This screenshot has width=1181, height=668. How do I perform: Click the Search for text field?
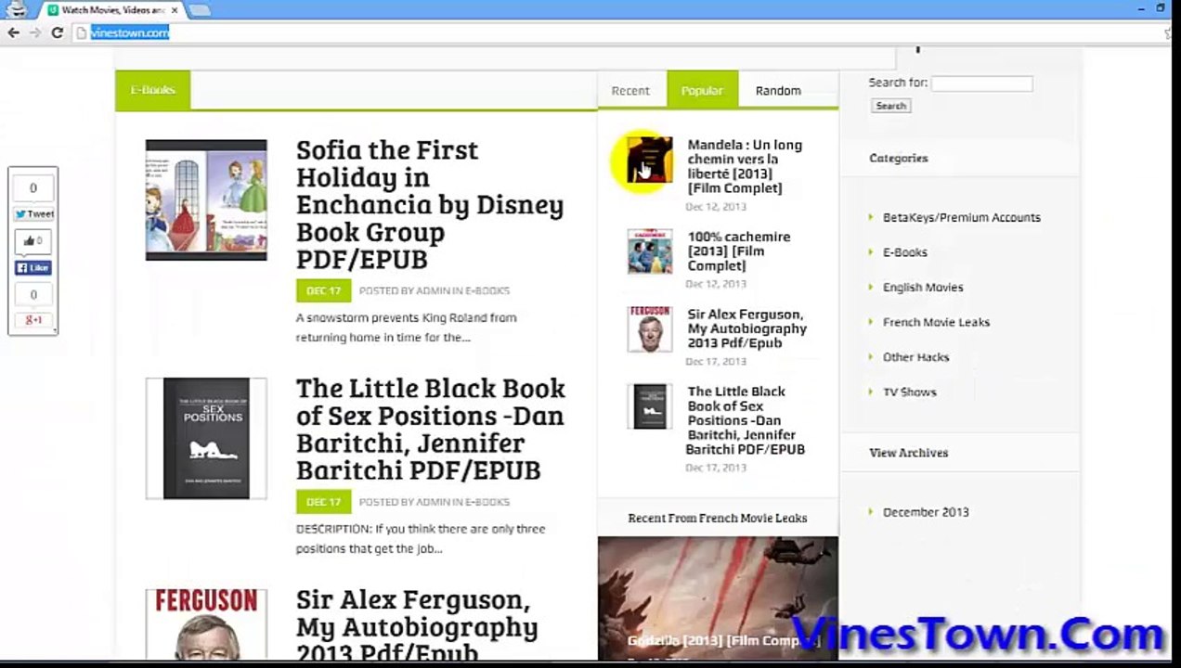click(981, 83)
